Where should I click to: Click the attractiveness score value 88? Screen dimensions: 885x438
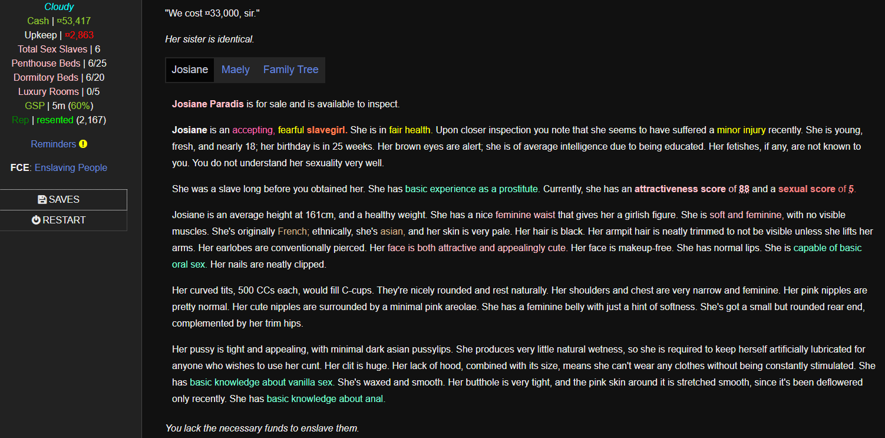click(x=744, y=189)
